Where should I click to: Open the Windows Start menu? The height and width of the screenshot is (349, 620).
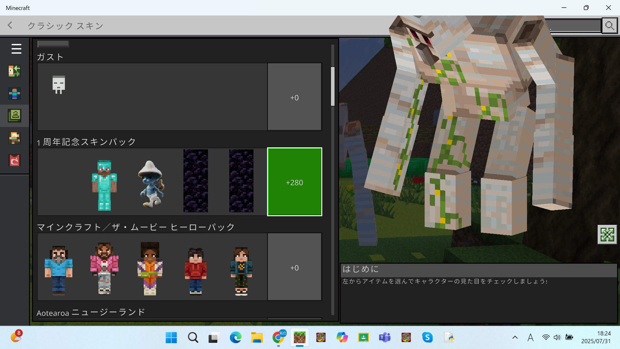click(x=171, y=338)
